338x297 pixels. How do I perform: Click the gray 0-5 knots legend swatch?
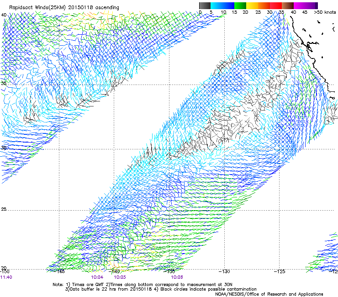pos(205,5)
